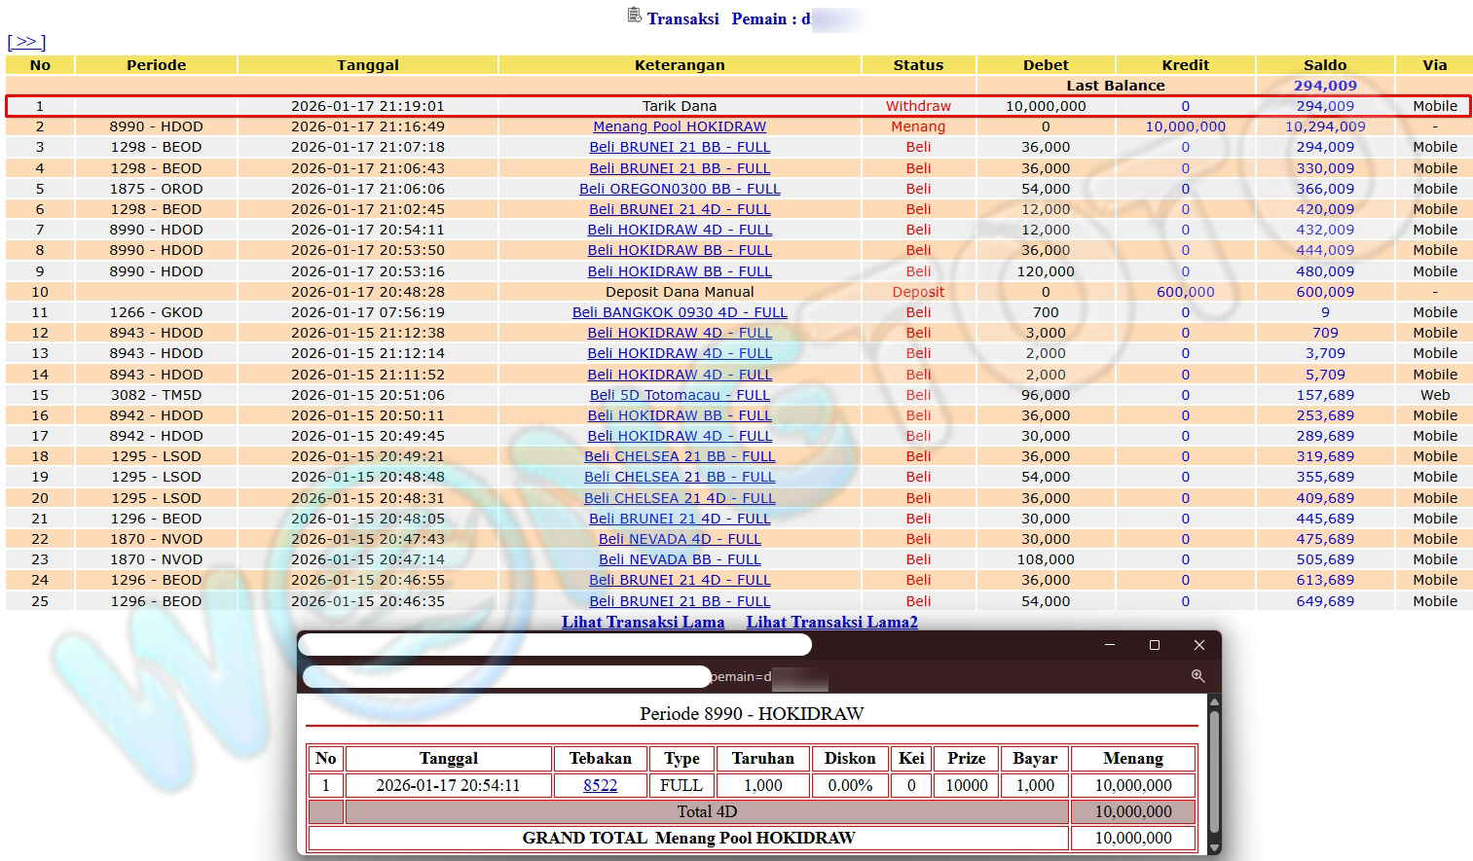Image resolution: width=1473 pixels, height=861 pixels.
Task: Open Beli CHELSEA 21 4D - FULL entry
Action: coord(680,498)
